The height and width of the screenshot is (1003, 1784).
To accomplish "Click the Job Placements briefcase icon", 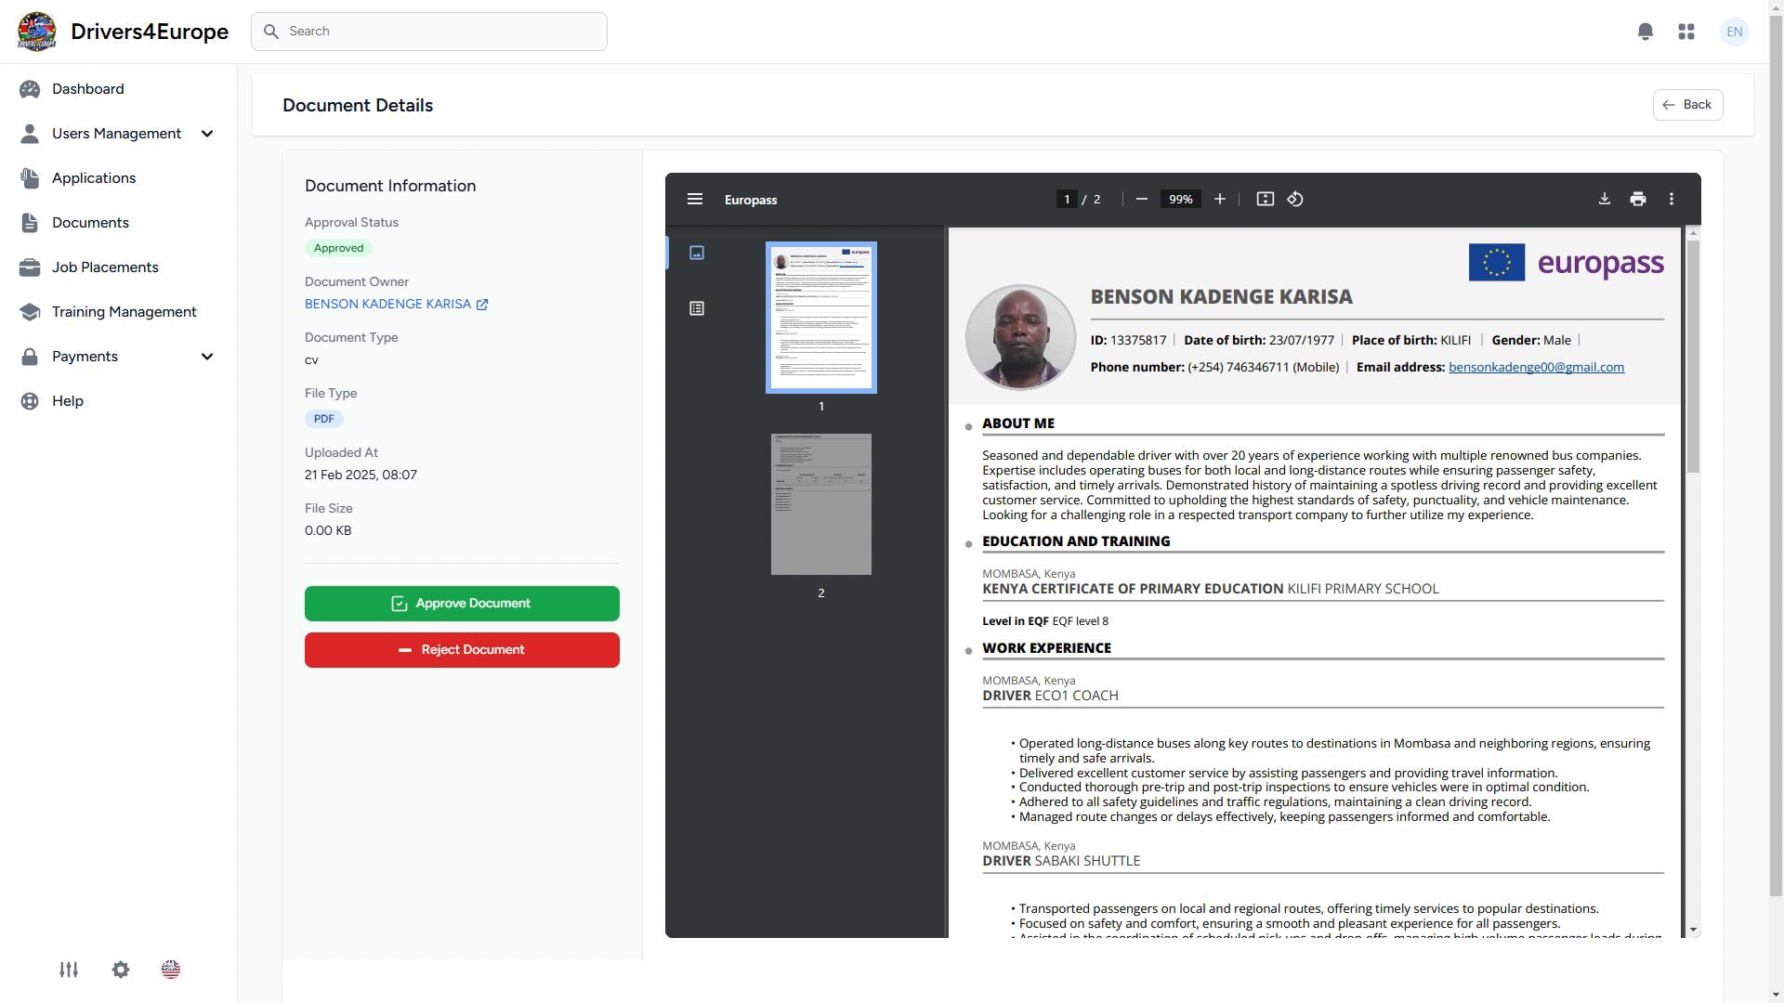I will click(30, 267).
